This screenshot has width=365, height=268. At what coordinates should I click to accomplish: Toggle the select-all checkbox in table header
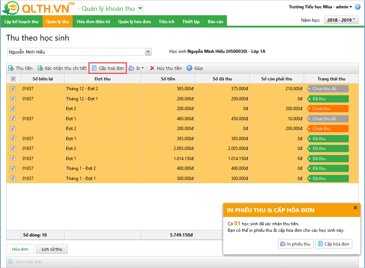tap(13, 79)
